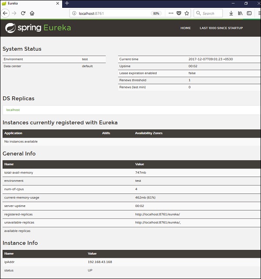Save page to Pocket icon

pyautogui.click(x=179, y=13)
